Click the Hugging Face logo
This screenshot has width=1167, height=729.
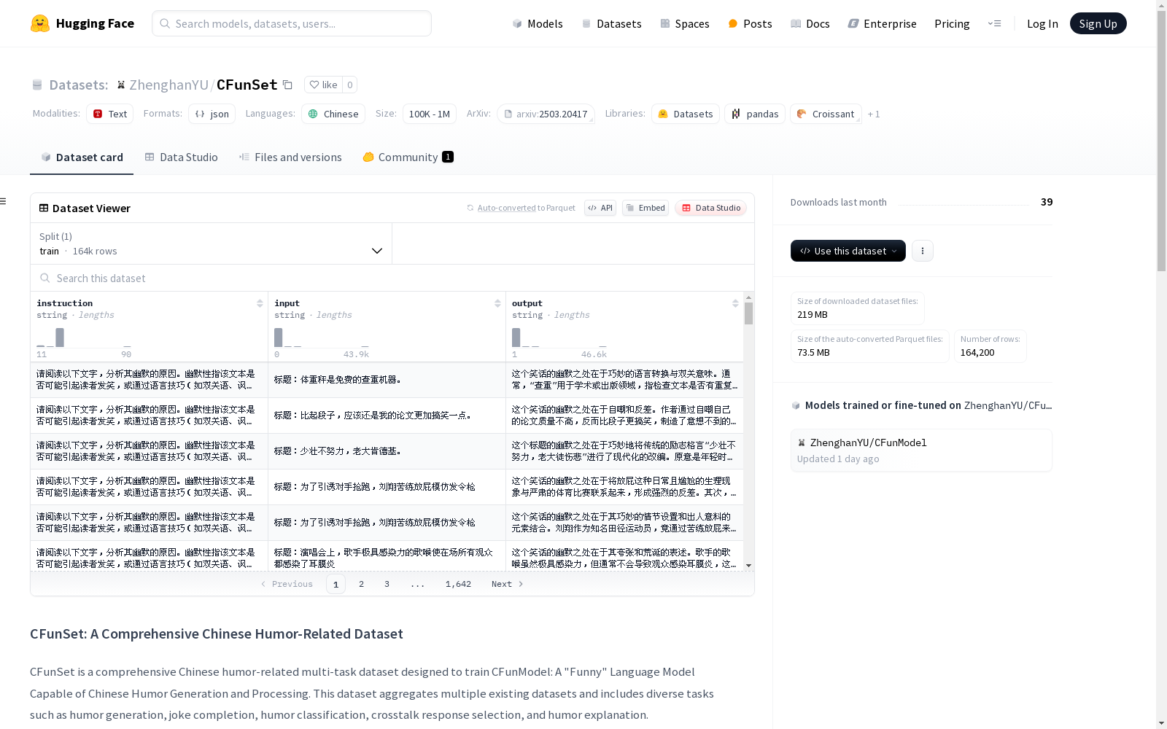pyautogui.click(x=82, y=23)
